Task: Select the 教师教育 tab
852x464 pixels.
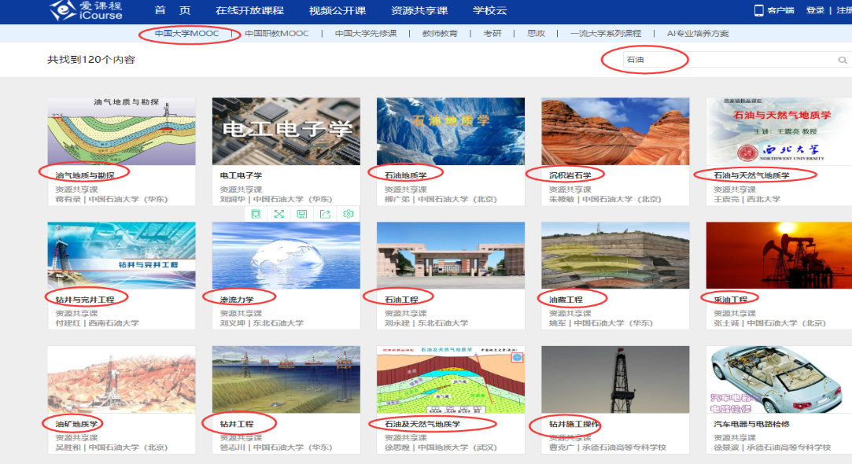Action: 440,33
